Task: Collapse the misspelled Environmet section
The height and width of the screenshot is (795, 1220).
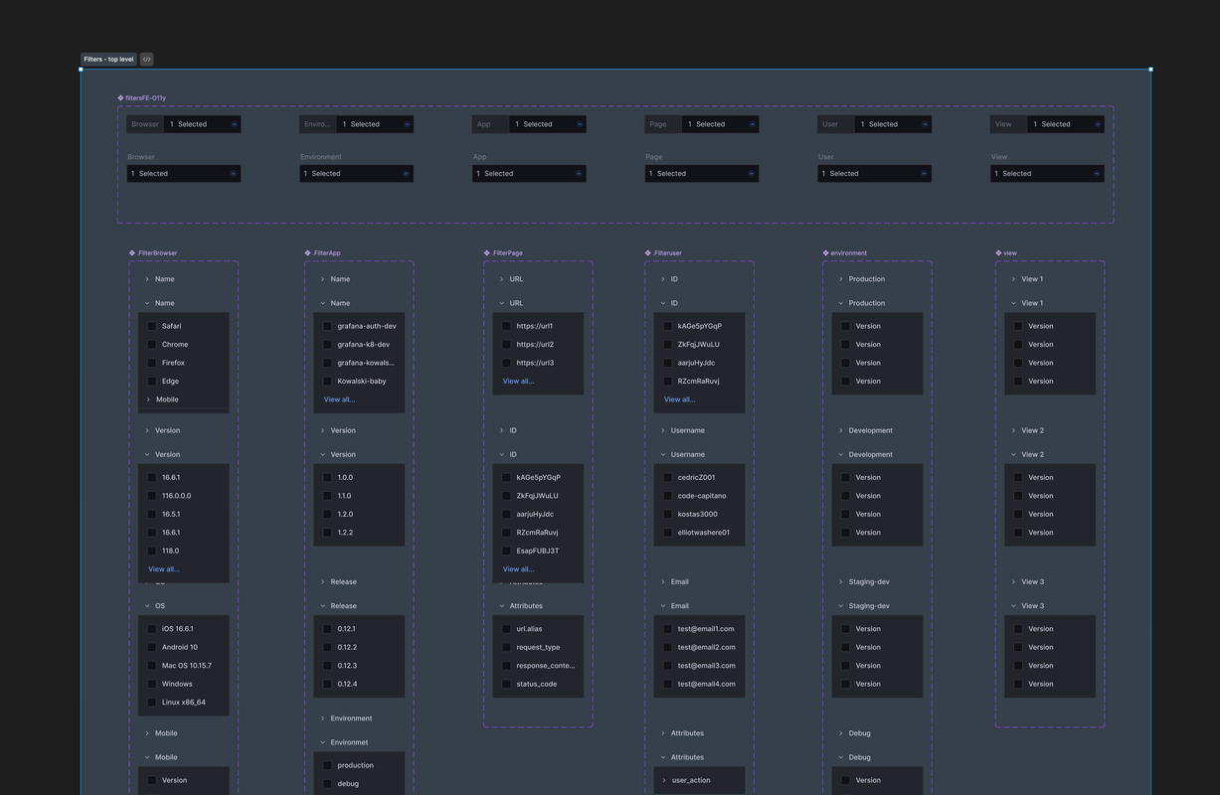Action: [322, 742]
